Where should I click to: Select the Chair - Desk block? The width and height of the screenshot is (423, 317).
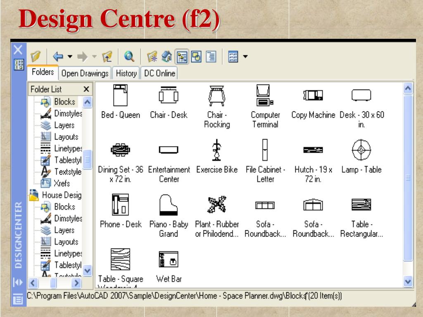(x=169, y=102)
